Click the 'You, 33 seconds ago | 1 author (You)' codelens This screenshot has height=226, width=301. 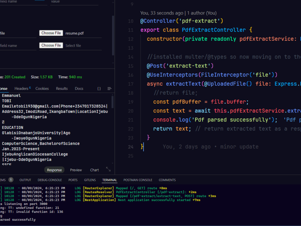click(x=178, y=13)
